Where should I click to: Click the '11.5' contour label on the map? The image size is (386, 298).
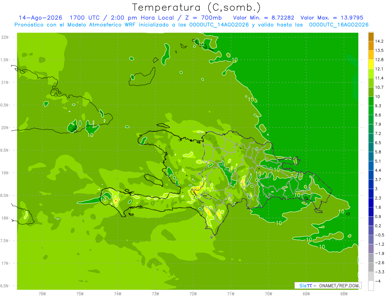coord(209,189)
